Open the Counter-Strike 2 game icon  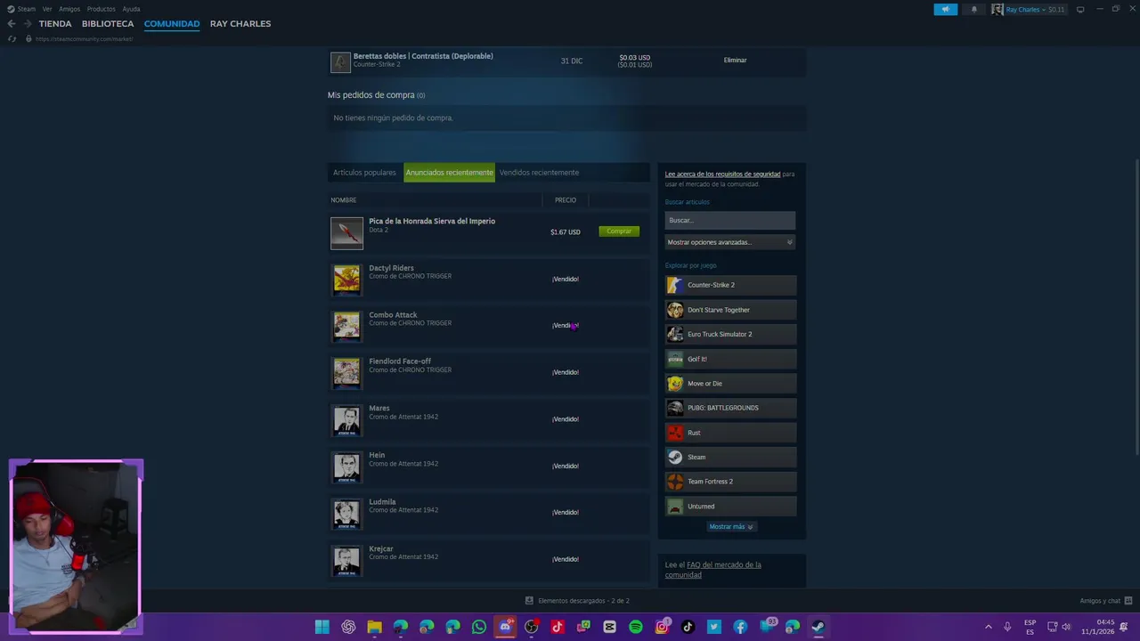675,285
